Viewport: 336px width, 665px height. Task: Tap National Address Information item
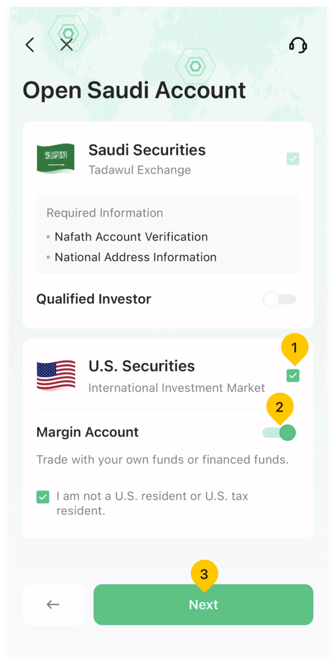pyautogui.click(x=135, y=257)
